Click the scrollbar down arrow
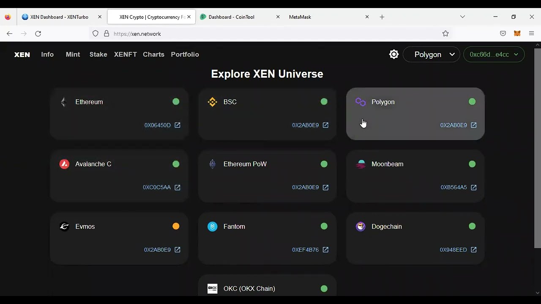Image resolution: width=541 pixels, height=304 pixels. (538, 293)
